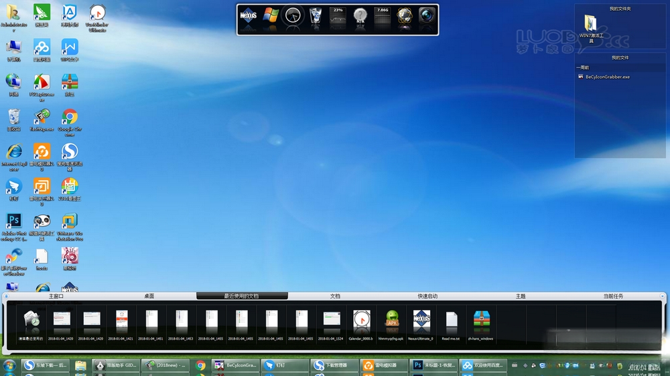Open the panda icon desktop shortcut

[x=42, y=226]
